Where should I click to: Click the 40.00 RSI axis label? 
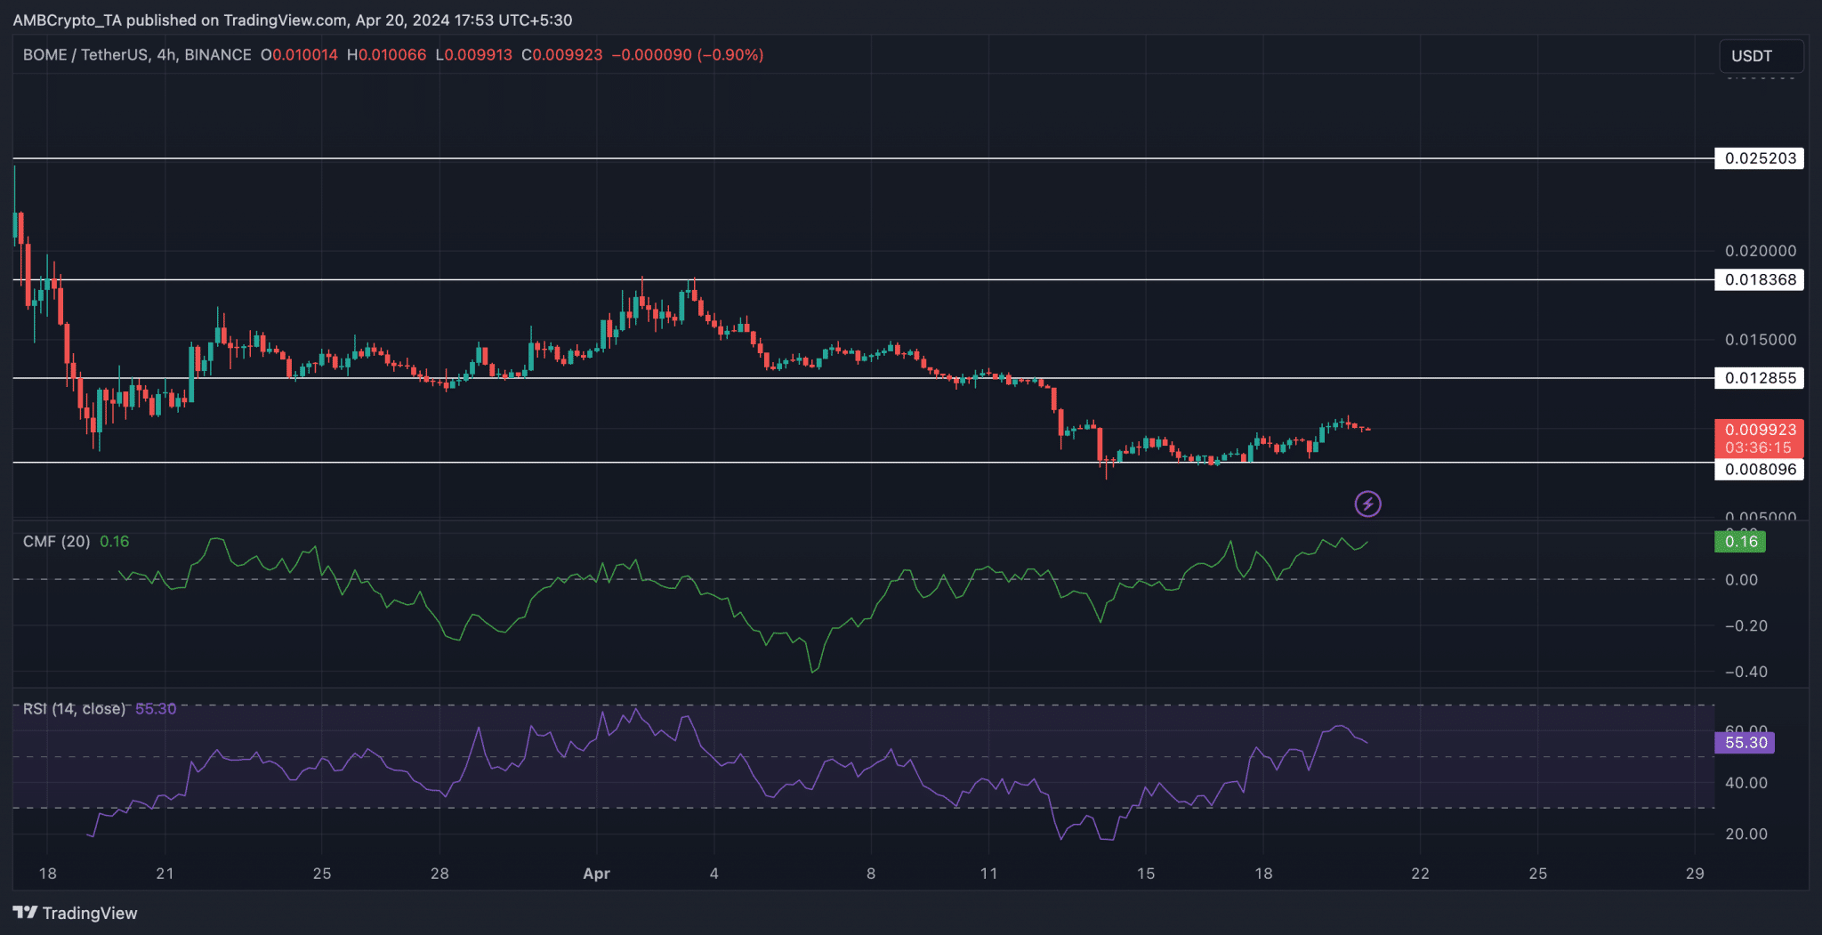1745,783
